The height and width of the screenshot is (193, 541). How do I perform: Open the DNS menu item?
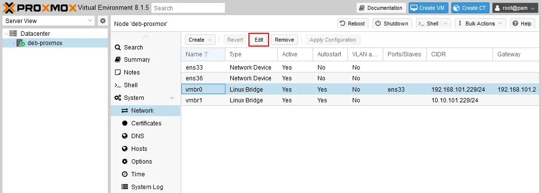[x=146, y=136]
